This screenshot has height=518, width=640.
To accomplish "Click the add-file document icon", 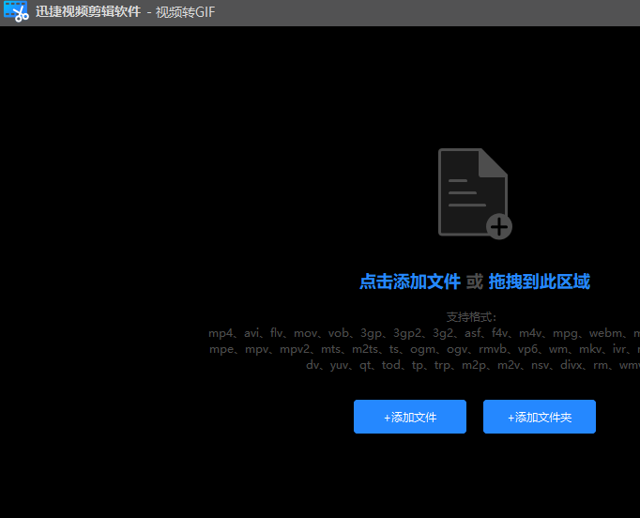I will (471, 190).
